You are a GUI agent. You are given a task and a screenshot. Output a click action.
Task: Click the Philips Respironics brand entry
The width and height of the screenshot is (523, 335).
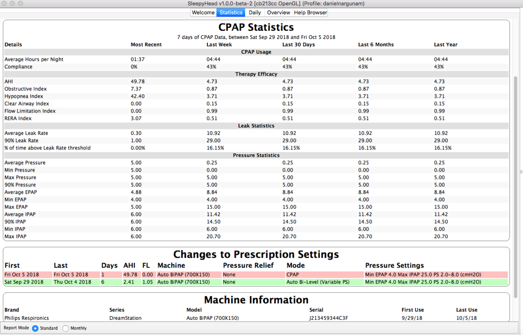point(27,318)
